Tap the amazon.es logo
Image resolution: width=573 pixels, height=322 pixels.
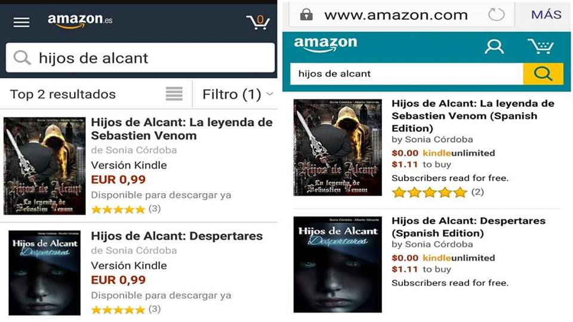point(80,21)
